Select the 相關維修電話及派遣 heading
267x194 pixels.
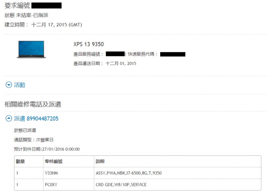(33, 104)
